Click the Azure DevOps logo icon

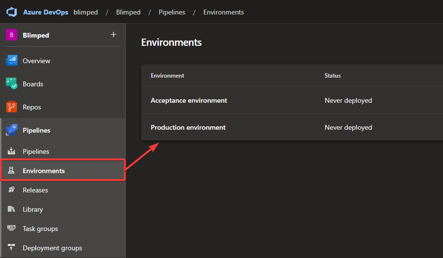(x=12, y=12)
